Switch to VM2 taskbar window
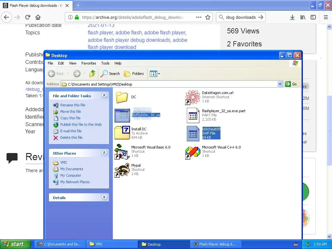332x249 pixels. (112, 244)
